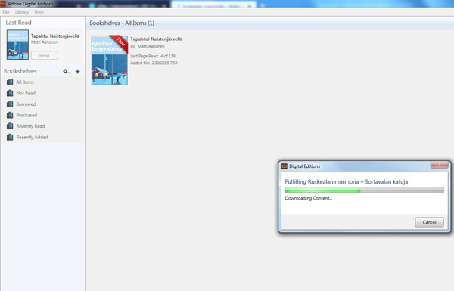The image size is (454, 291).
Task: Click the Last Read book cover thumbnail
Action: (x=17, y=45)
